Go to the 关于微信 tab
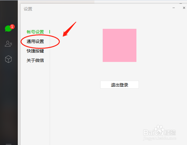Image resolution: width=187 pixels, height=145 pixels. (35, 60)
